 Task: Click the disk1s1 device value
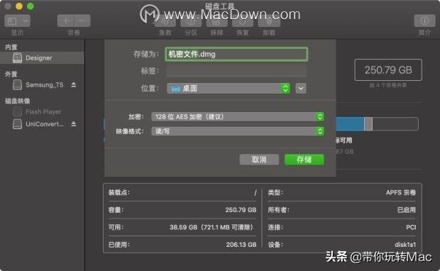405,245
